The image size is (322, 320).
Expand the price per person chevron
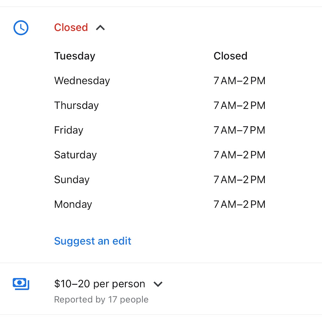158,284
